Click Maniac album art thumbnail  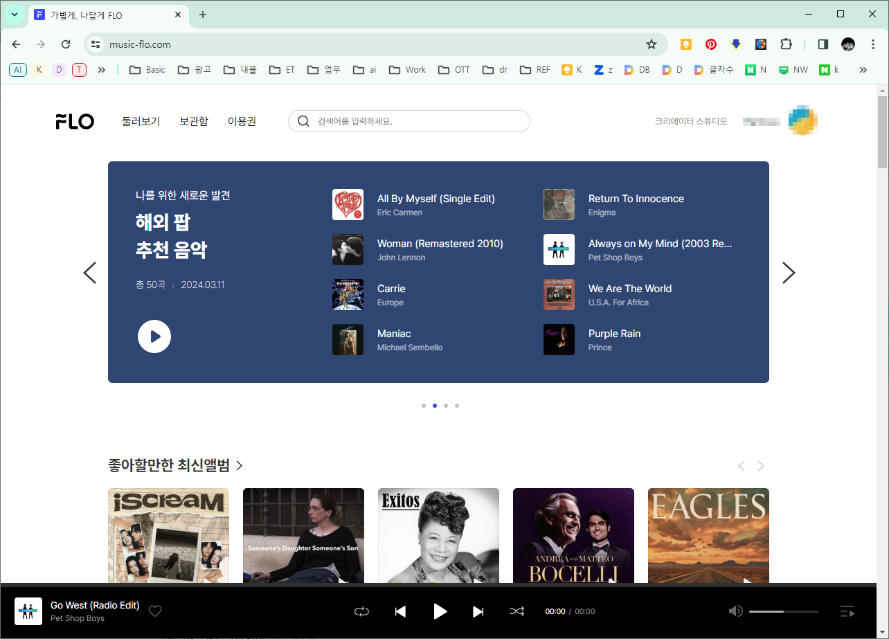point(348,340)
